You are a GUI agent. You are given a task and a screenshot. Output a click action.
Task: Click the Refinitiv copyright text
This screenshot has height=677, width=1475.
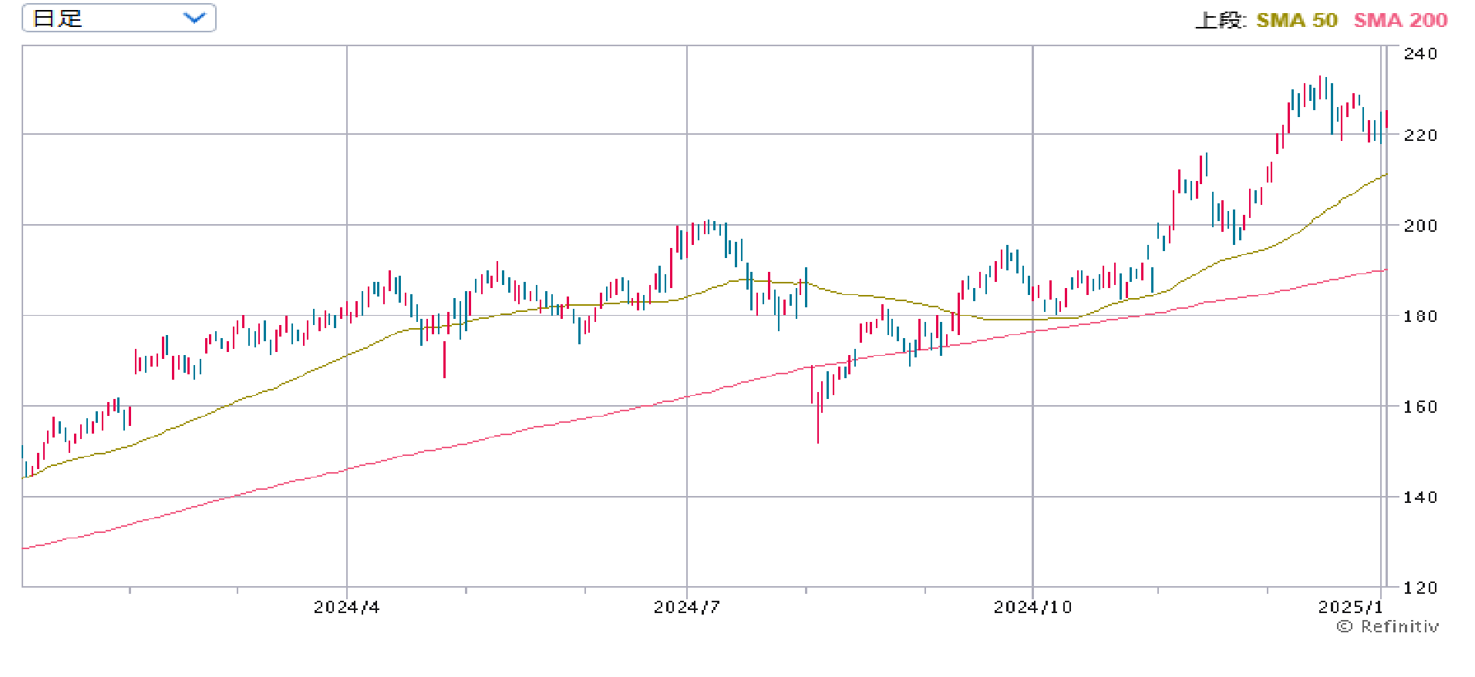click(x=1399, y=627)
